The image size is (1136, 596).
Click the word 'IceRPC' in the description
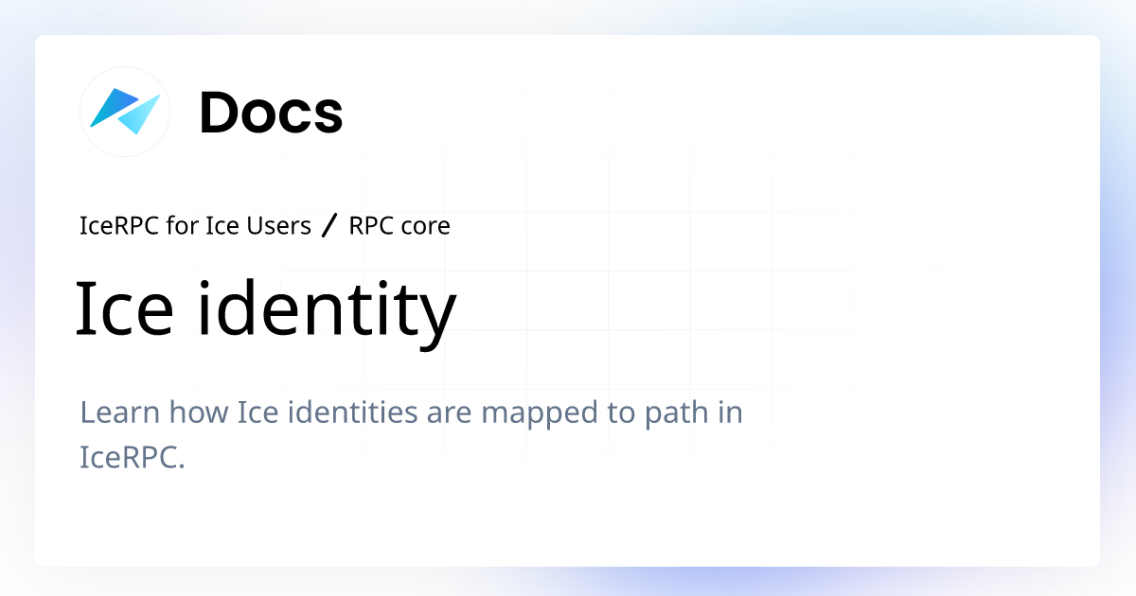(133, 457)
